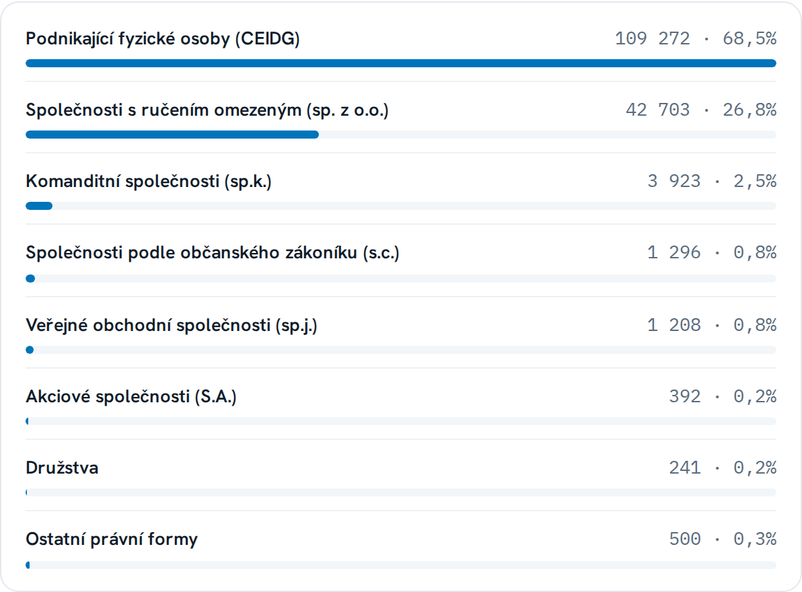Select the count 500
Viewport: 802px width, 592px height.
685,539
